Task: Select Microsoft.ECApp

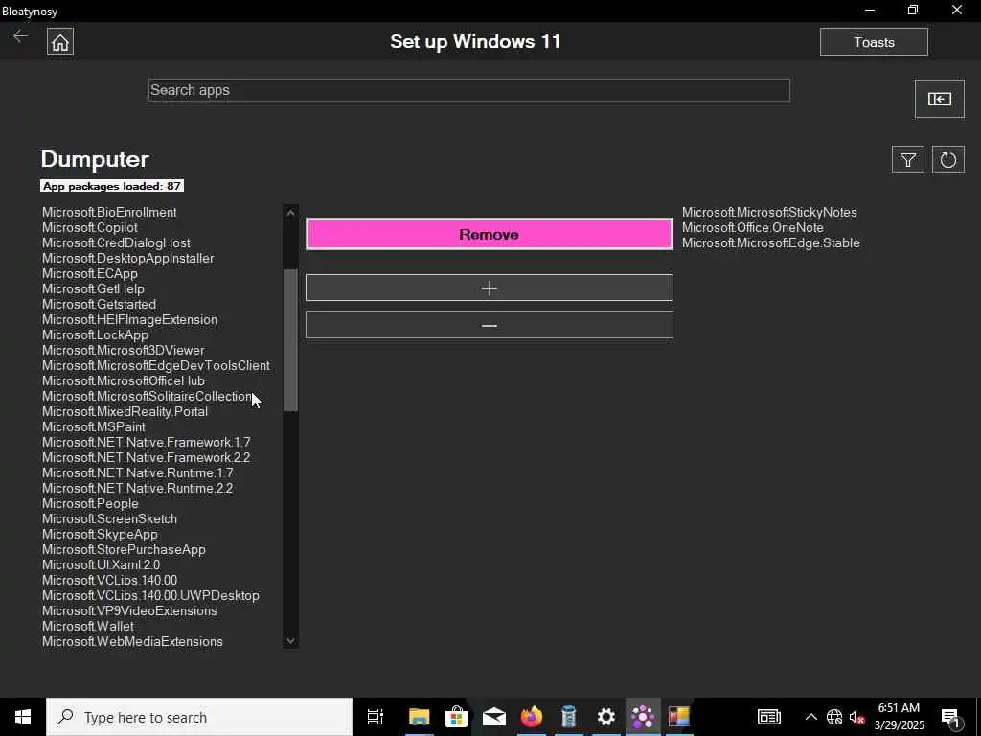Action: coord(90,273)
